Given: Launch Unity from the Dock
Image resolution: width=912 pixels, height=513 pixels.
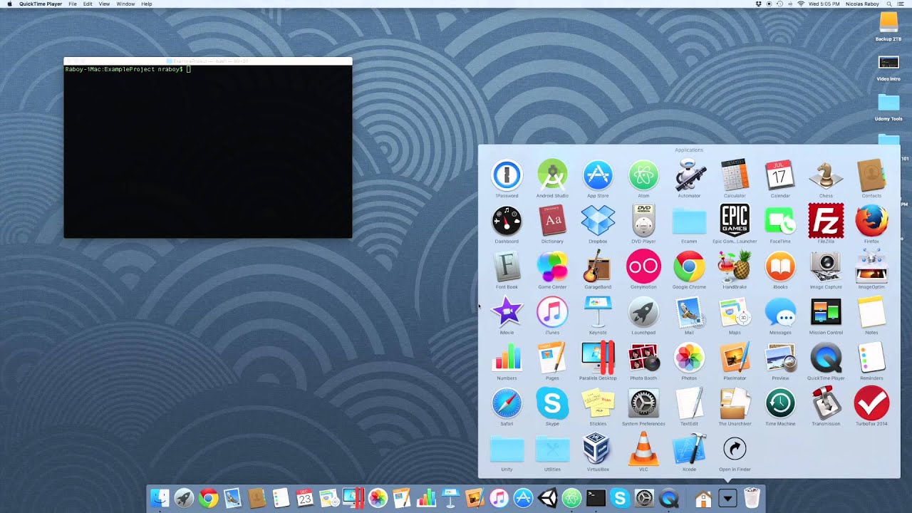Looking at the screenshot, I should tap(547, 498).
